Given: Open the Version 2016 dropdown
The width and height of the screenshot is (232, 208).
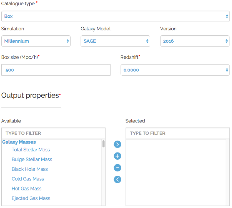Looking at the screenshot, I should click(x=195, y=41).
